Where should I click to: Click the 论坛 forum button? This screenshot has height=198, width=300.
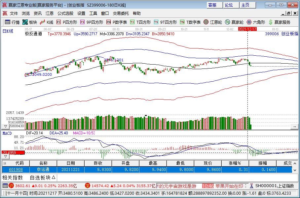[x=231, y=5]
